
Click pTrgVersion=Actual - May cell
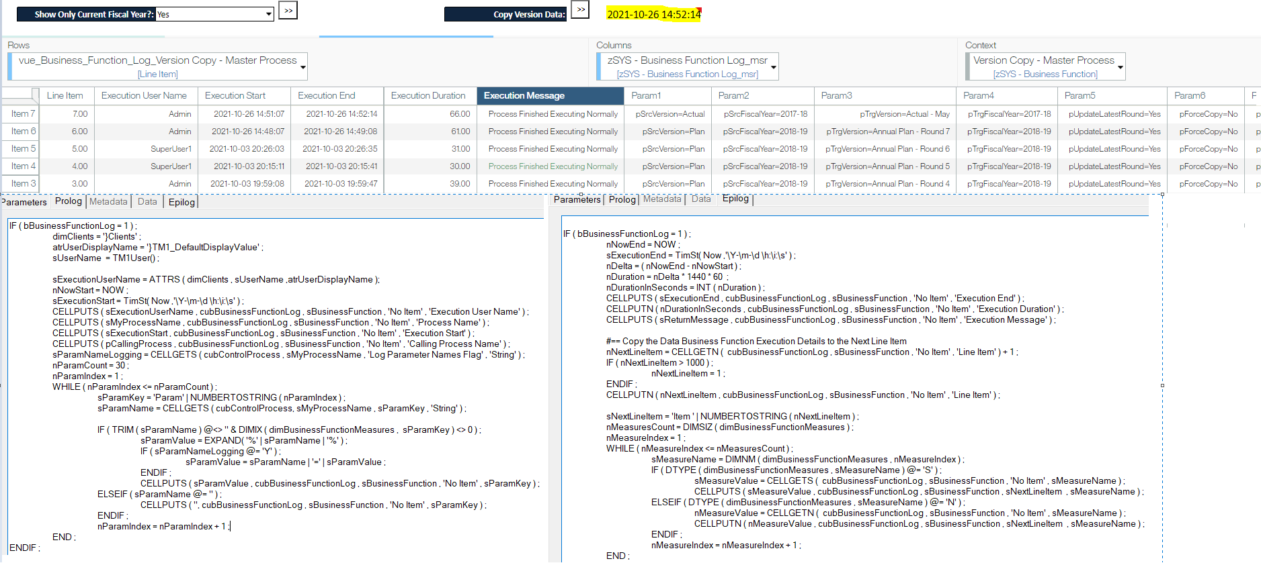coord(885,113)
